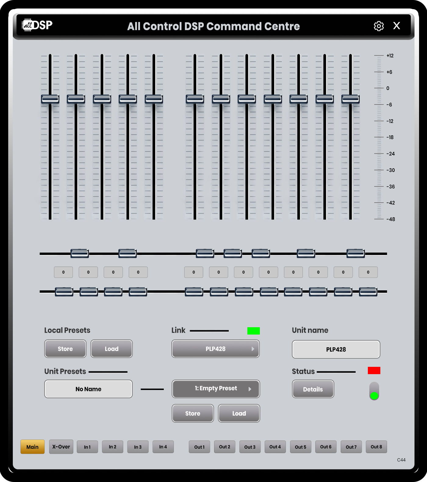Click the 'No Name' unit preset field
427x482 pixels.
(x=88, y=389)
